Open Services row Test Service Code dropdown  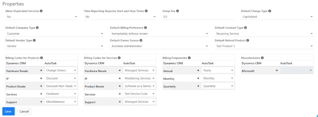point(140,94)
